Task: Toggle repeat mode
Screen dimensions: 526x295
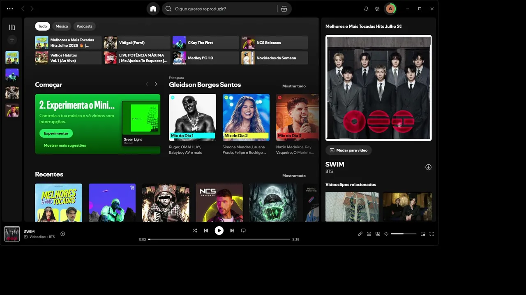Action: pos(243,231)
